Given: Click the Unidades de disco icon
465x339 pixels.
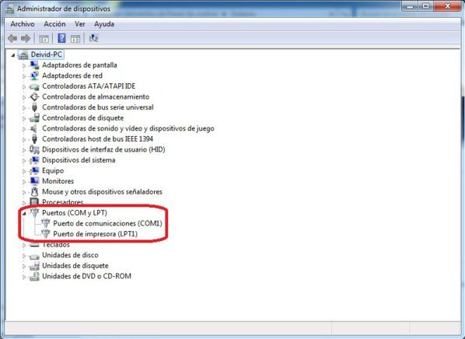Looking at the screenshot, I should [x=34, y=256].
